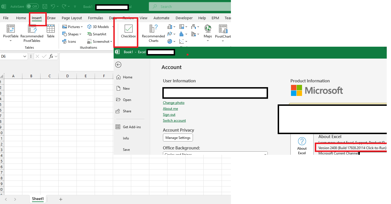
Task: Open the line chart dropdown
Action: tap(174, 34)
